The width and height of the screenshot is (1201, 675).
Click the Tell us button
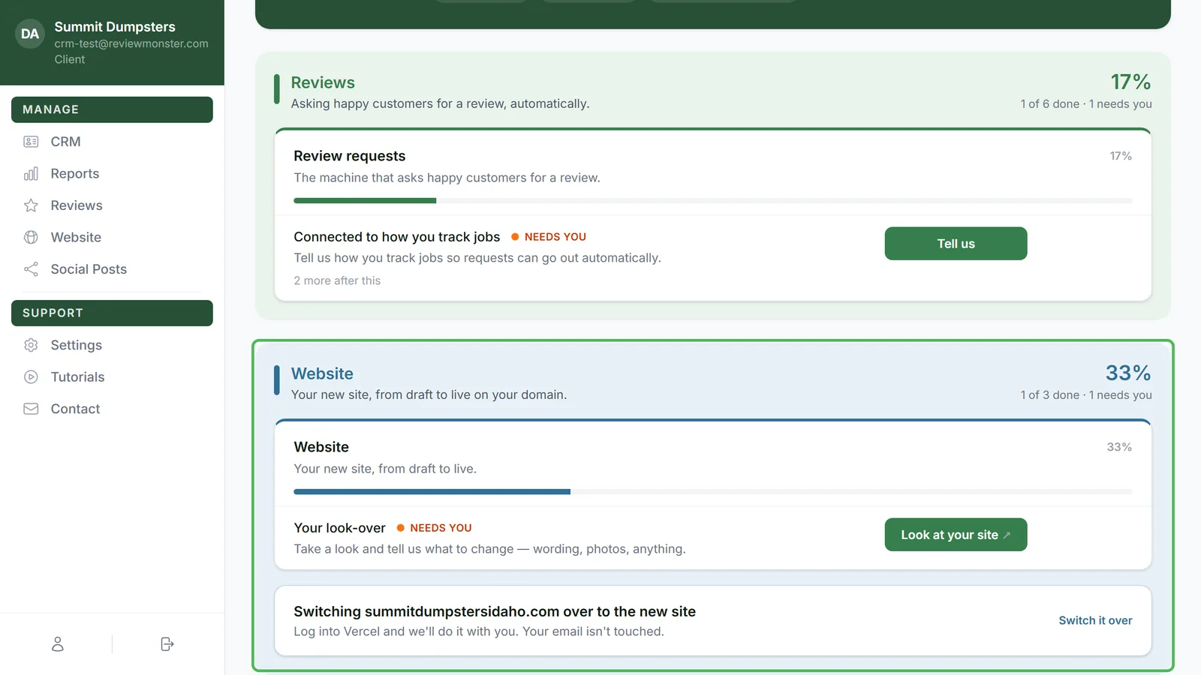click(x=956, y=244)
